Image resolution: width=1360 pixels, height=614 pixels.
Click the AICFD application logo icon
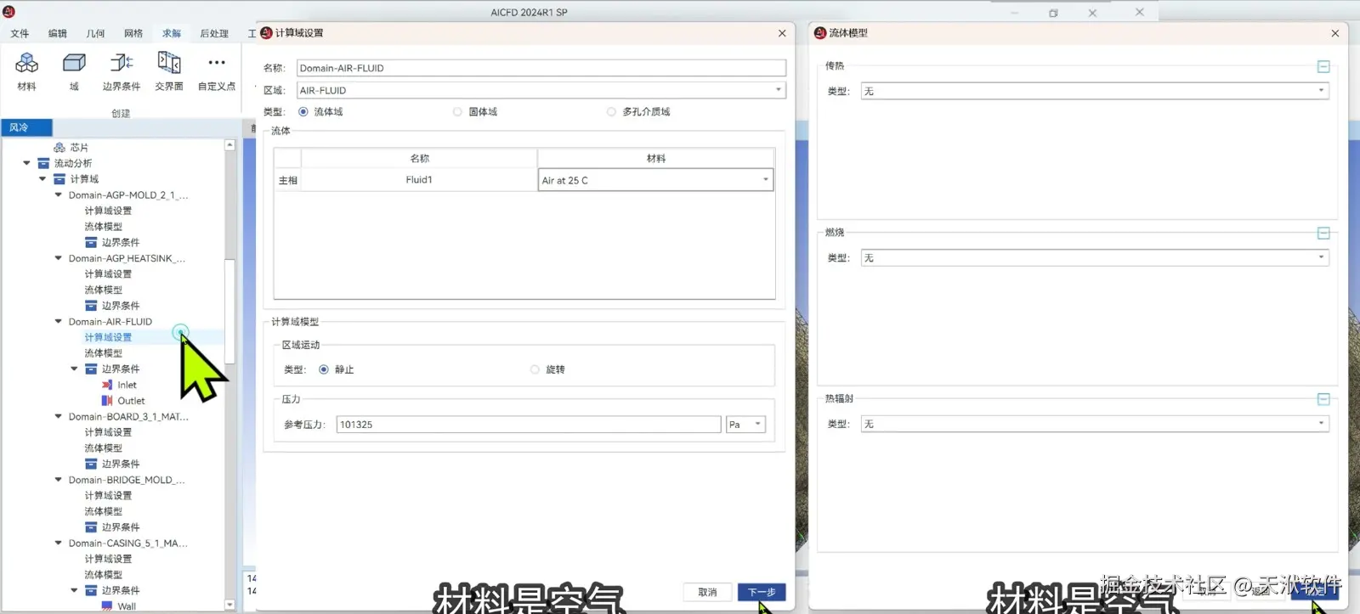point(8,11)
